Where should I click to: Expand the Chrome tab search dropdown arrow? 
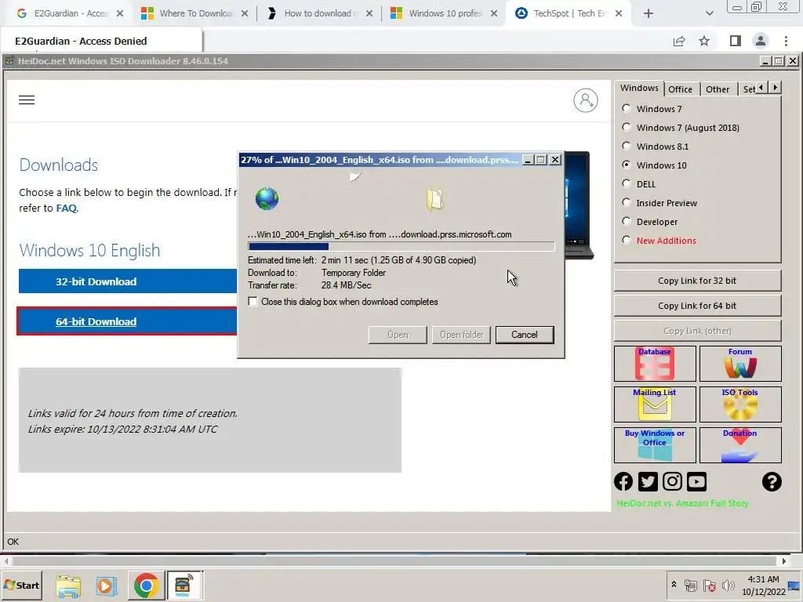pos(709,14)
